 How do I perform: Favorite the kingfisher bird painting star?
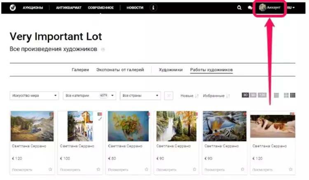(243, 169)
